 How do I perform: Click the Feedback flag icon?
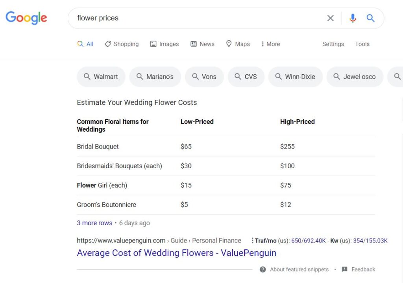pos(345,270)
